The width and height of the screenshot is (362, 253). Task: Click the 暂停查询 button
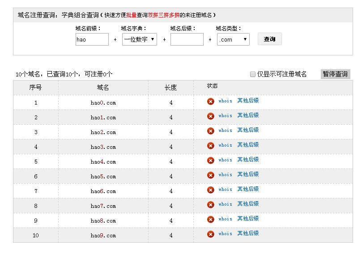(x=335, y=74)
